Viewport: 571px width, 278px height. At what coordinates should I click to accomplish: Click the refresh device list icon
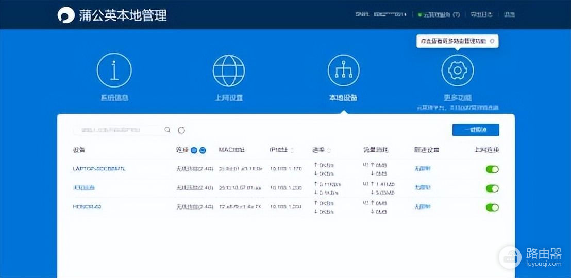pyautogui.click(x=181, y=130)
